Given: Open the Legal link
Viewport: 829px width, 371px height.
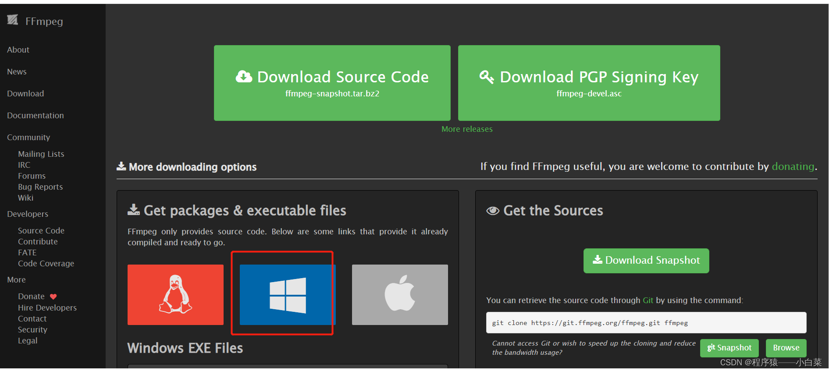Looking at the screenshot, I should click(x=28, y=341).
